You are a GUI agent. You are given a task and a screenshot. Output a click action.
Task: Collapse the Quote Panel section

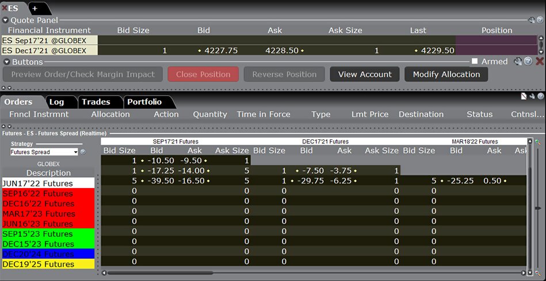click(5, 20)
